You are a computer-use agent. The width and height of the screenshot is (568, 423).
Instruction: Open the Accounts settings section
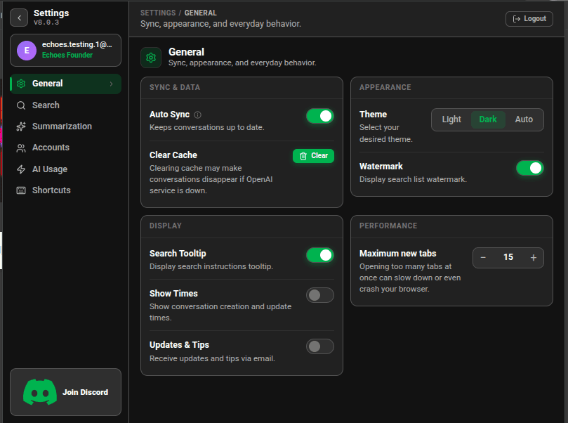pos(65,148)
